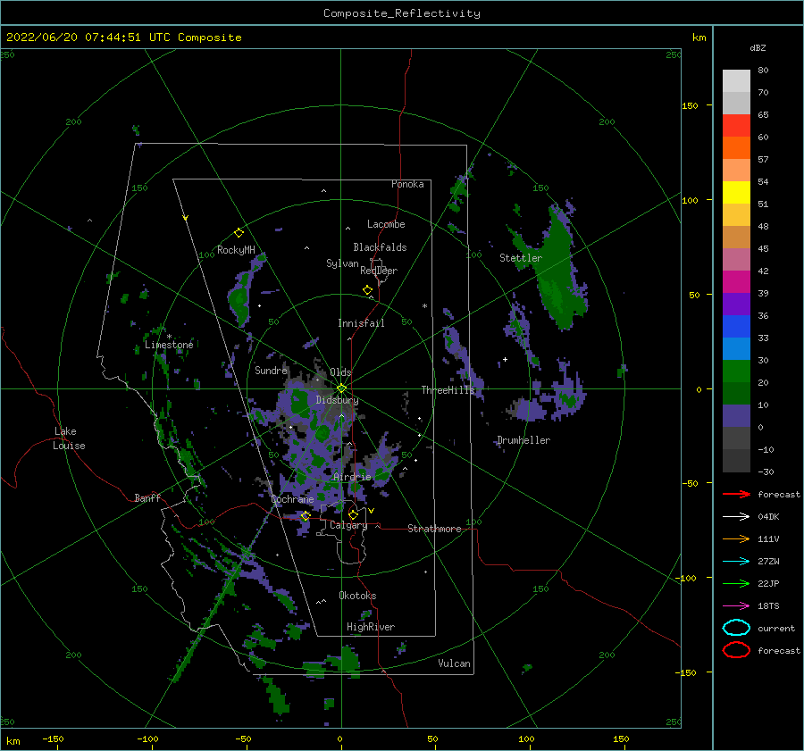Screen dimensions: 804x751
Task: Click the Ponoka city label
Action: [407, 184]
